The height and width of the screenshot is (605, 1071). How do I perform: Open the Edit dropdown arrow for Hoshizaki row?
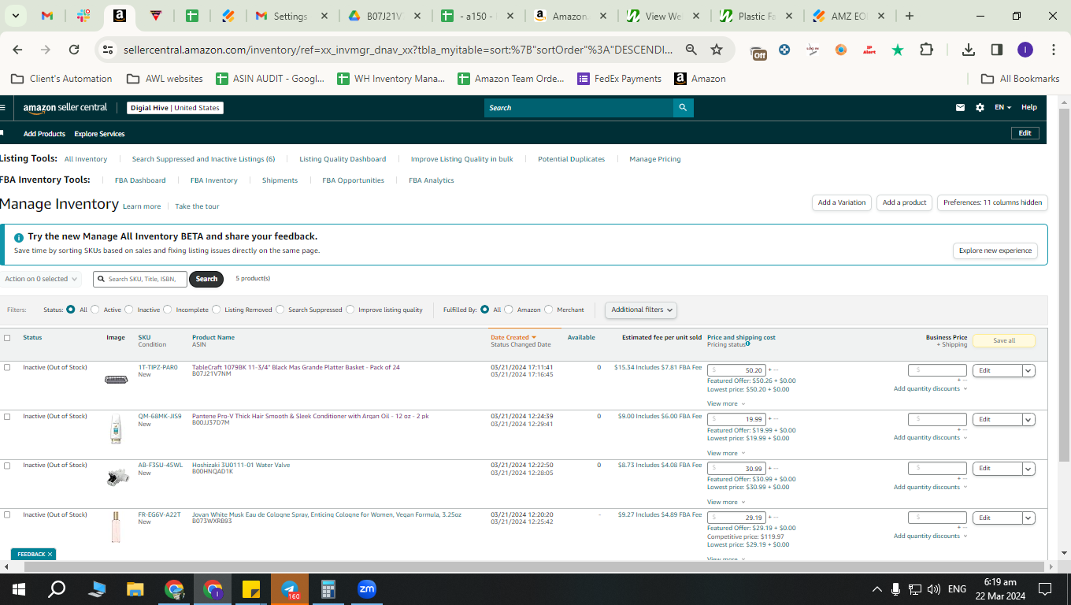pos(1028,469)
